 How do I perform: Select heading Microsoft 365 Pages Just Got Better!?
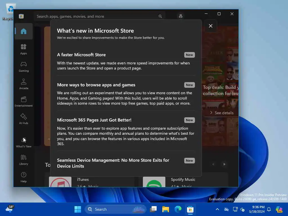[94, 120]
